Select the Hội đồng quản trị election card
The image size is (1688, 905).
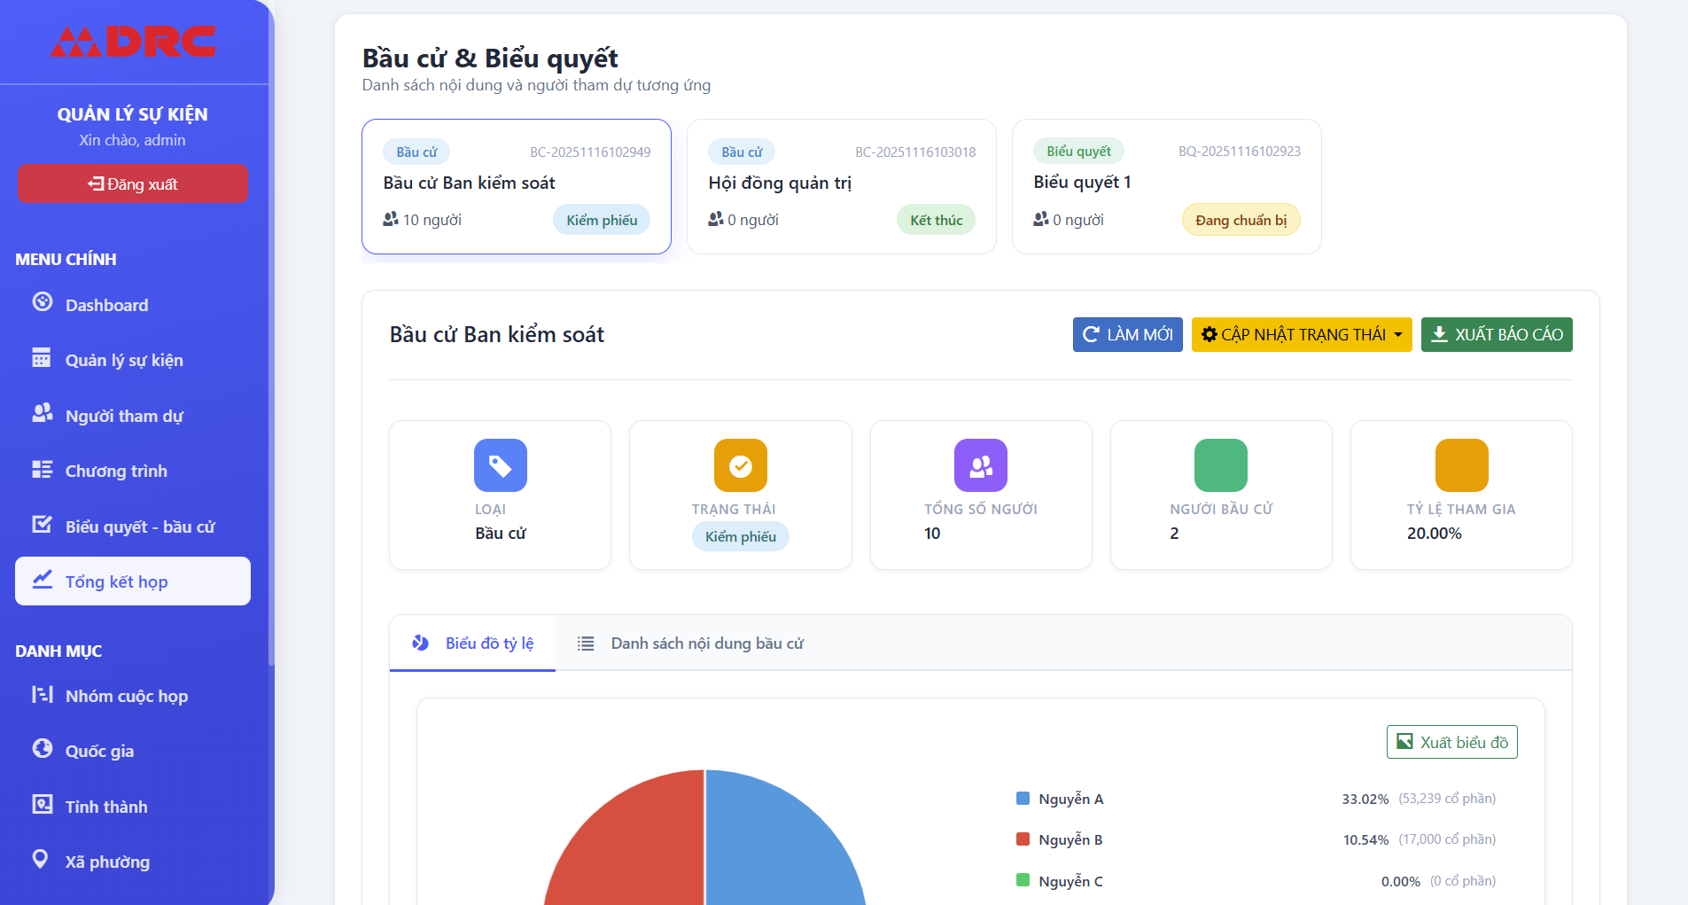click(x=841, y=187)
